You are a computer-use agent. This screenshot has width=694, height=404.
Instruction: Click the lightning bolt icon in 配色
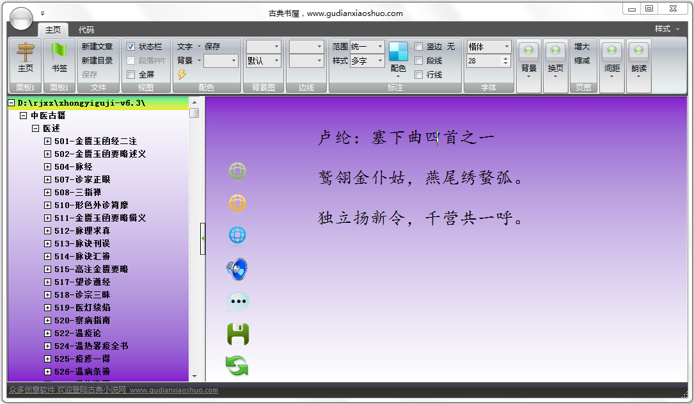click(x=182, y=74)
